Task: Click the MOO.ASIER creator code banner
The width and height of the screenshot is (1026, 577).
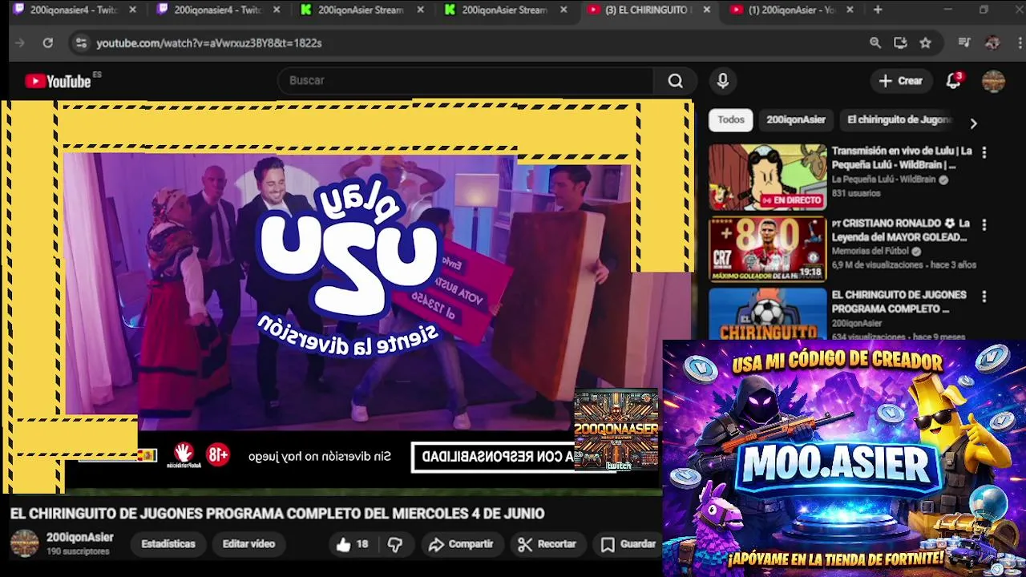Action: pos(844,458)
